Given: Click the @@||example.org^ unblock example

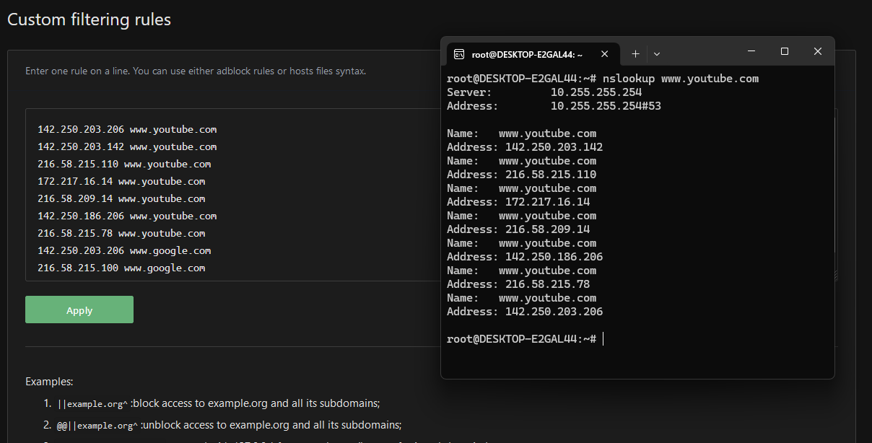Looking at the screenshot, I should [x=229, y=425].
